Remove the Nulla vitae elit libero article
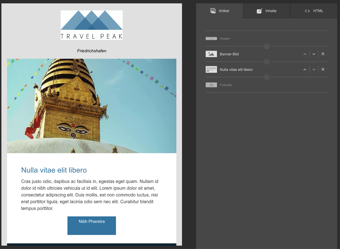340x249 pixels. click(x=323, y=69)
